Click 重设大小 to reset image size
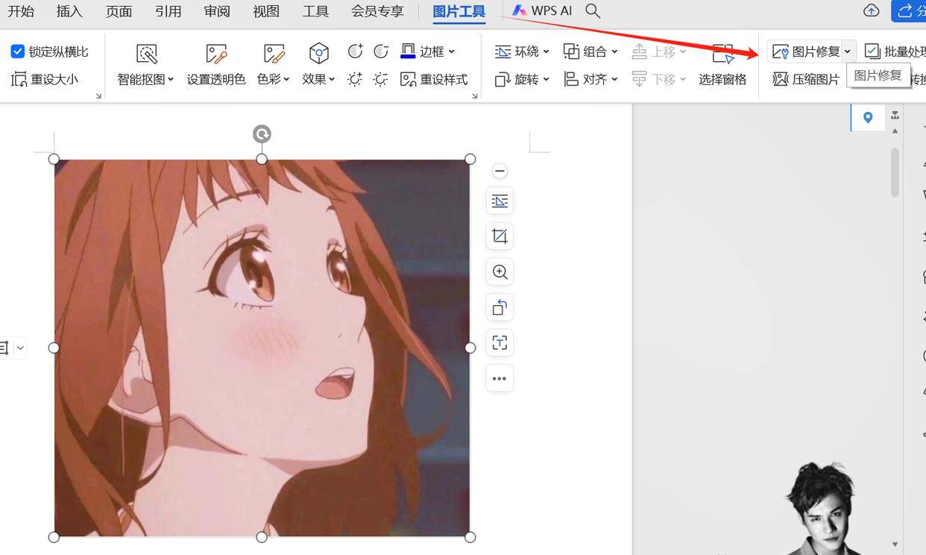 pyautogui.click(x=45, y=79)
